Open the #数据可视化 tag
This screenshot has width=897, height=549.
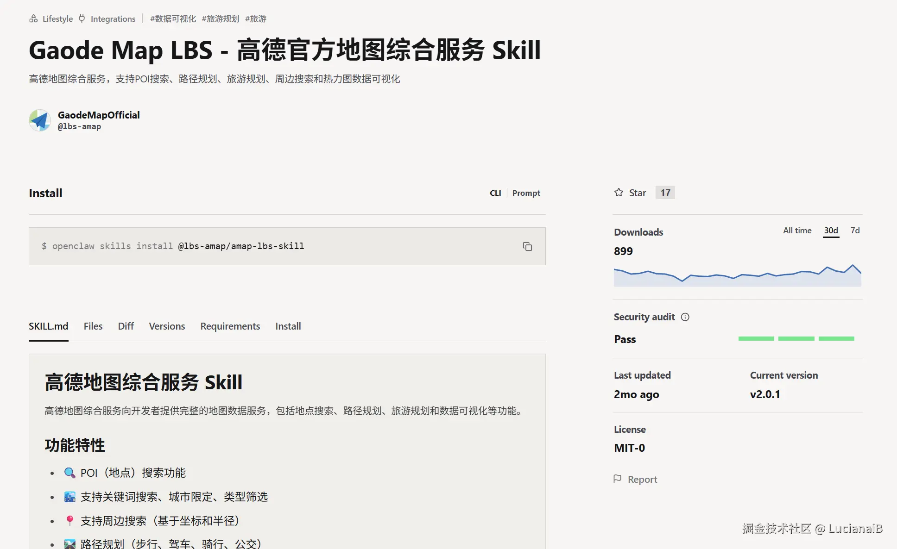click(173, 19)
